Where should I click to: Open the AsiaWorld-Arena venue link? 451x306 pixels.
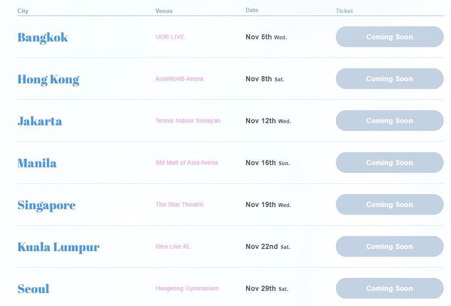179,79
